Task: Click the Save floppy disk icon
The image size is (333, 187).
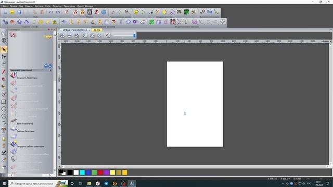Action: 19,12
